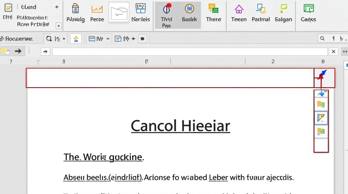Click the blue splash icon atop the side panel
348x194 pixels.
tap(321, 94)
